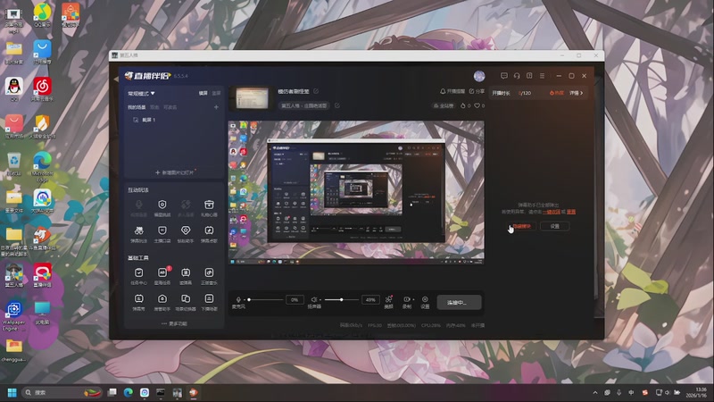This screenshot has width=714, height=402.
Task: Switch to the third scene tab
Action: tap(170, 107)
